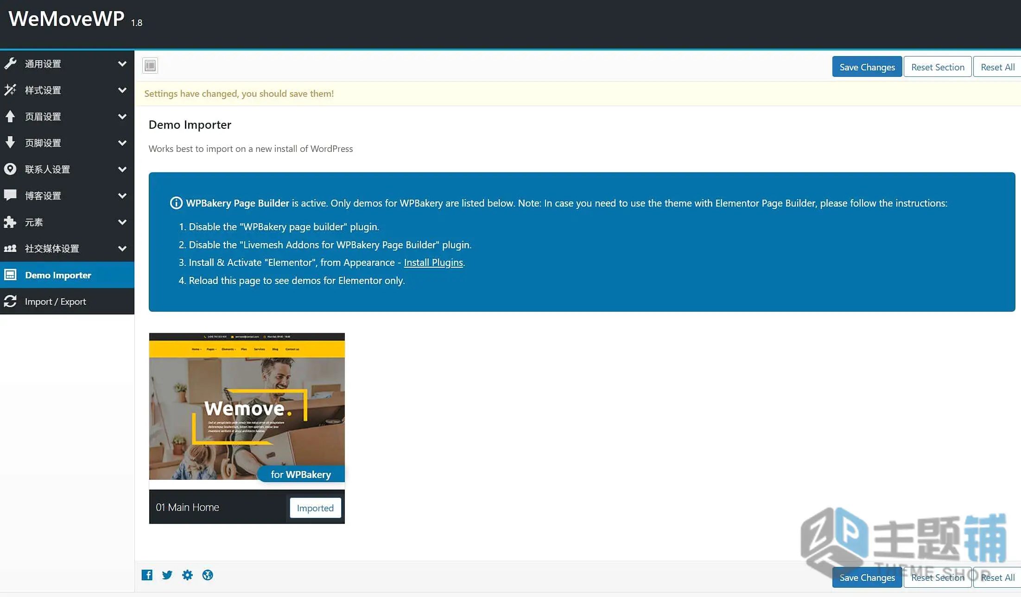This screenshot has height=597, width=1021.
Task: Click the expand-all sections icon in top bar
Action: tap(150, 66)
